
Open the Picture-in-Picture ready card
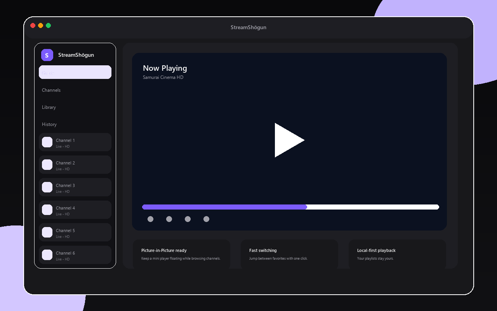(x=182, y=254)
